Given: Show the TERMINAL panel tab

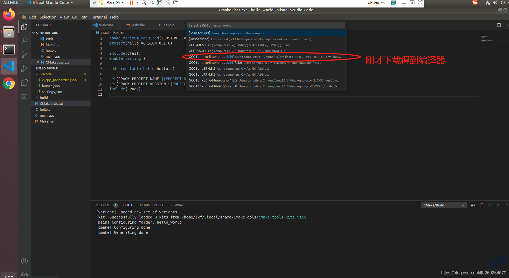Looking at the screenshot, I should tap(176, 205).
